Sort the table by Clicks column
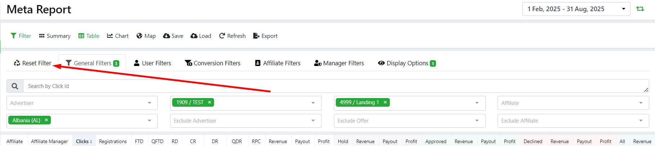Screen dimensions: 655x146 (84, 141)
